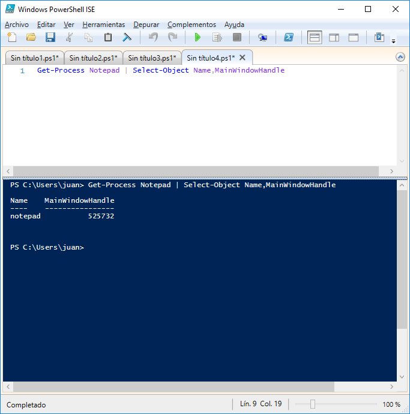410x414 pixels.
Task: Open the Complementos menu
Action: pos(191,25)
